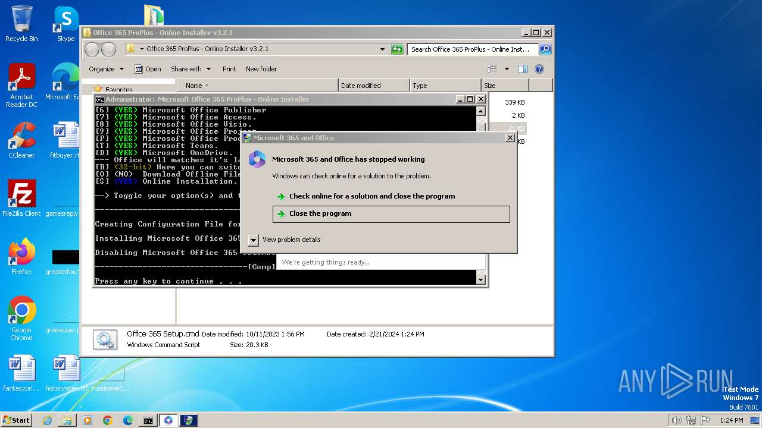762x428 pixels.
Task: Open Microsoft Edge desktop shortcut
Action: (x=64, y=82)
